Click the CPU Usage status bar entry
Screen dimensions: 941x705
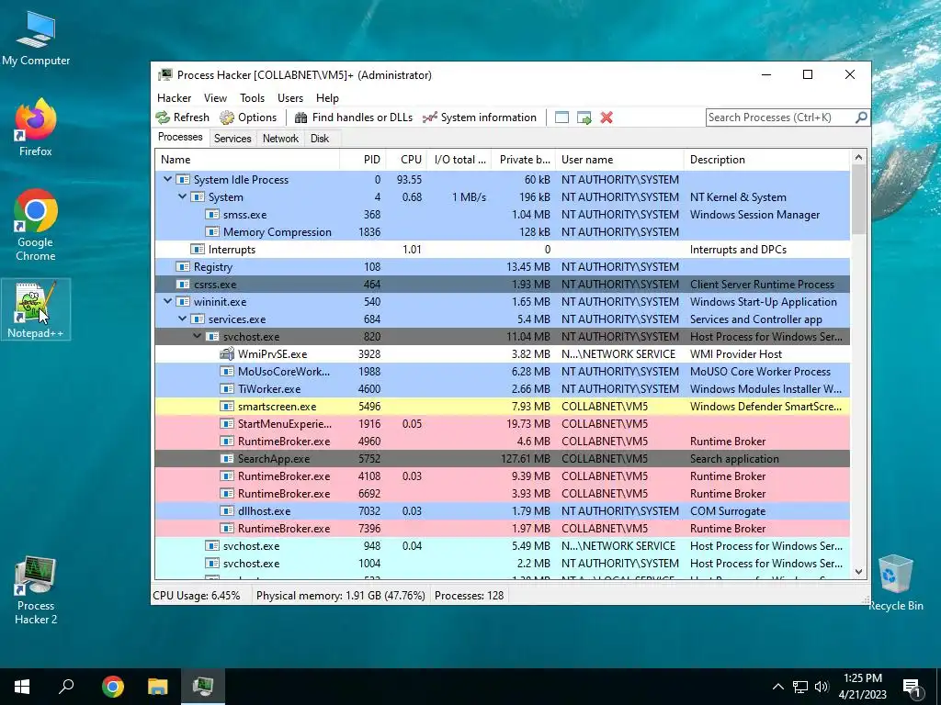tap(197, 596)
